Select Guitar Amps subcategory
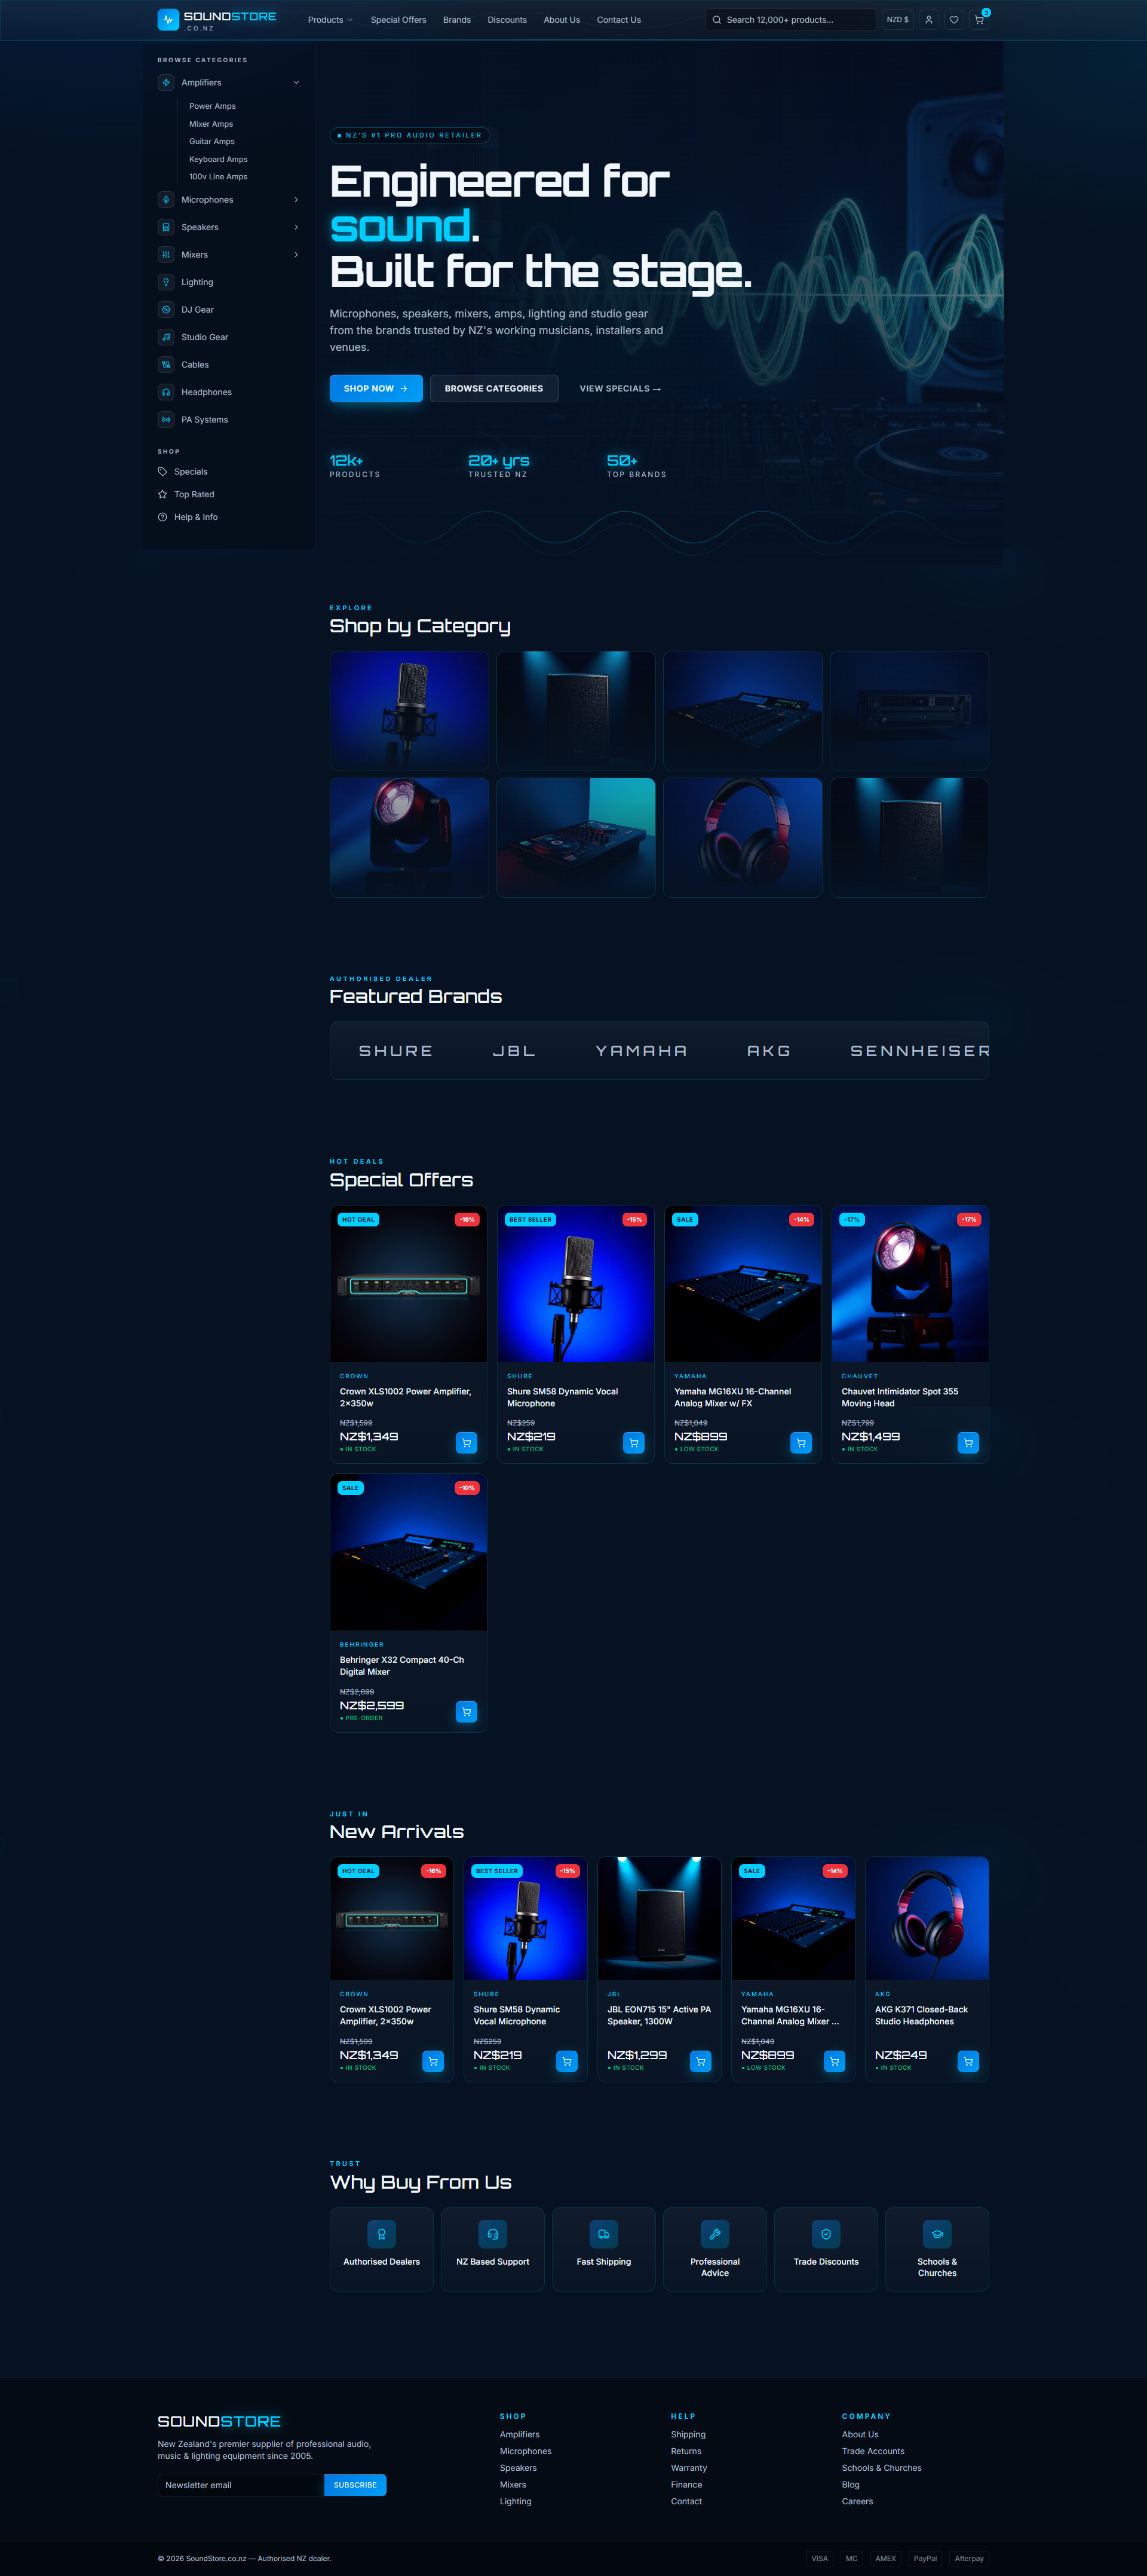This screenshot has height=2576, width=1147. pyautogui.click(x=212, y=142)
